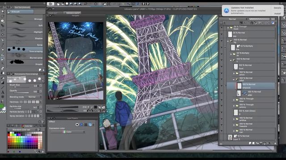Viewport: 286px width, 160px height.
Task: Hide the 100 % Add (Glow) layer
Action: click(x=222, y=112)
